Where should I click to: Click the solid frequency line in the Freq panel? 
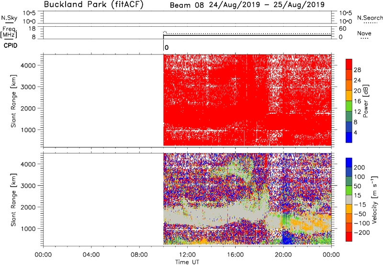tap(247, 35)
